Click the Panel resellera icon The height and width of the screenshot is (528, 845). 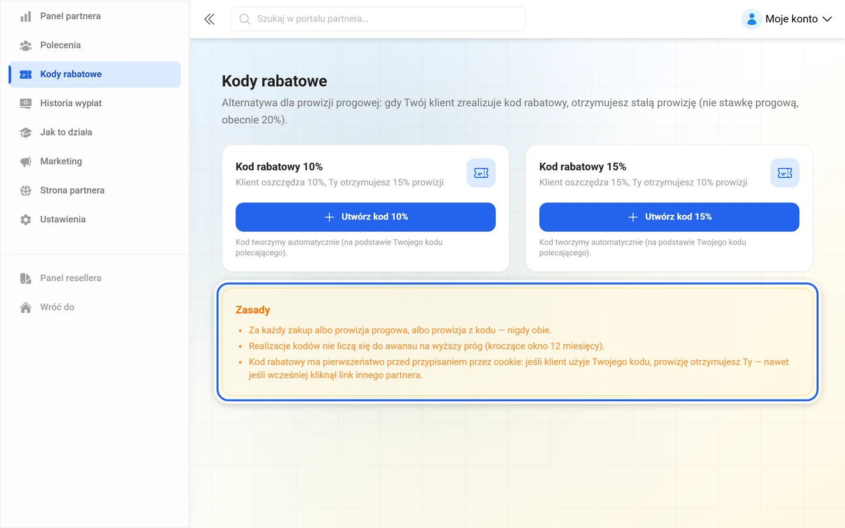(26, 278)
